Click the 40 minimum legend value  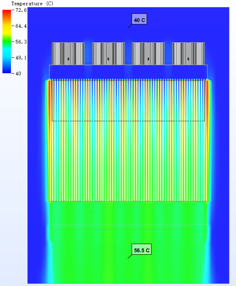coord(18,74)
